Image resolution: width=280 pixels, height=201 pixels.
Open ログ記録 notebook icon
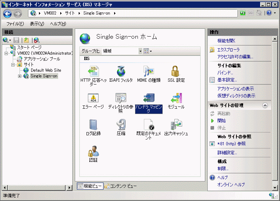click(x=93, y=124)
